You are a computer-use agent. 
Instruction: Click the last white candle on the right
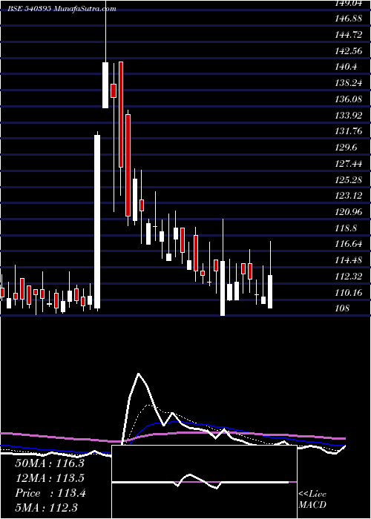pyautogui.click(x=270, y=291)
